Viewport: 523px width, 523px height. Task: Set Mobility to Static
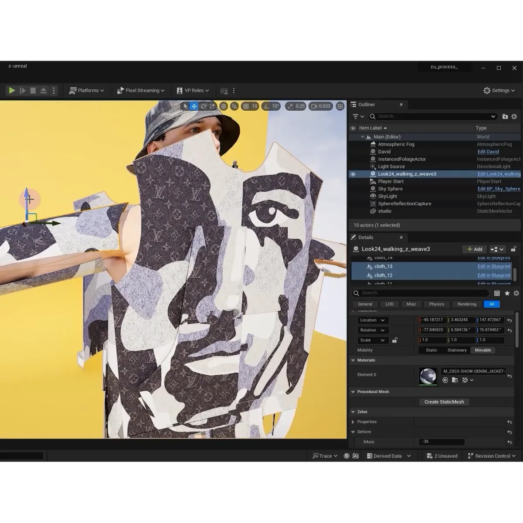pyautogui.click(x=431, y=350)
